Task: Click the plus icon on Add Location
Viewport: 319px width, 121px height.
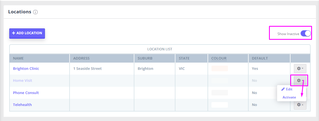Action: (x=14, y=33)
